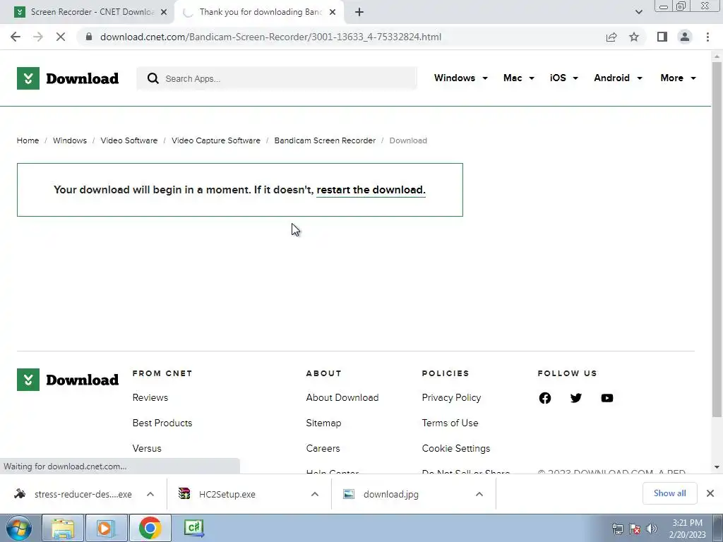Focus the Search Apps field
The height and width of the screenshot is (542, 723).
(277, 78)
